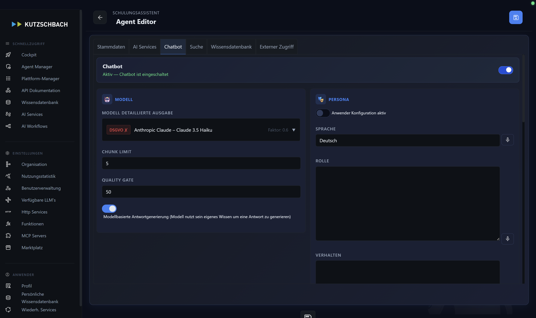Click the dropdown arrow next to Faktor 0.6
Viewport: 536px width, 318px height.
(x=294, y=130)
